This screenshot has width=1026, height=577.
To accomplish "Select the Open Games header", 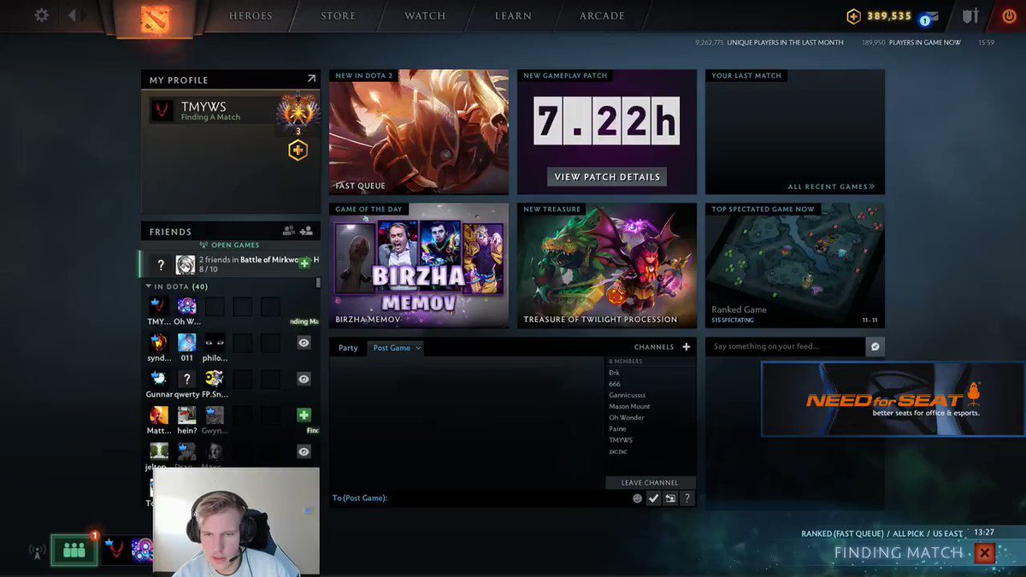I will tap(229, 245).
